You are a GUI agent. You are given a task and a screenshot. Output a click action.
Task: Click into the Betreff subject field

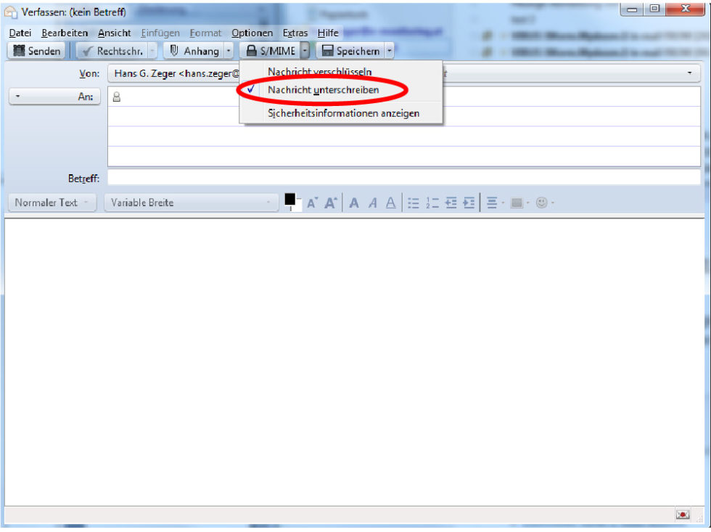point(403,178)
